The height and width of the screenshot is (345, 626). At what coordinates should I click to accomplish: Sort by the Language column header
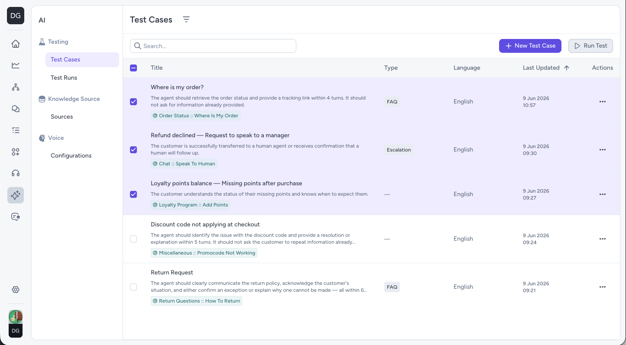click(467, 68)
